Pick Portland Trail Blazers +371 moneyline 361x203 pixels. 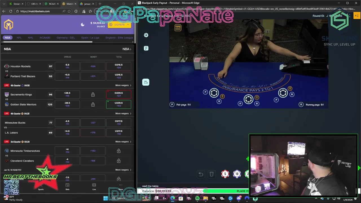[x=93, y=76]
